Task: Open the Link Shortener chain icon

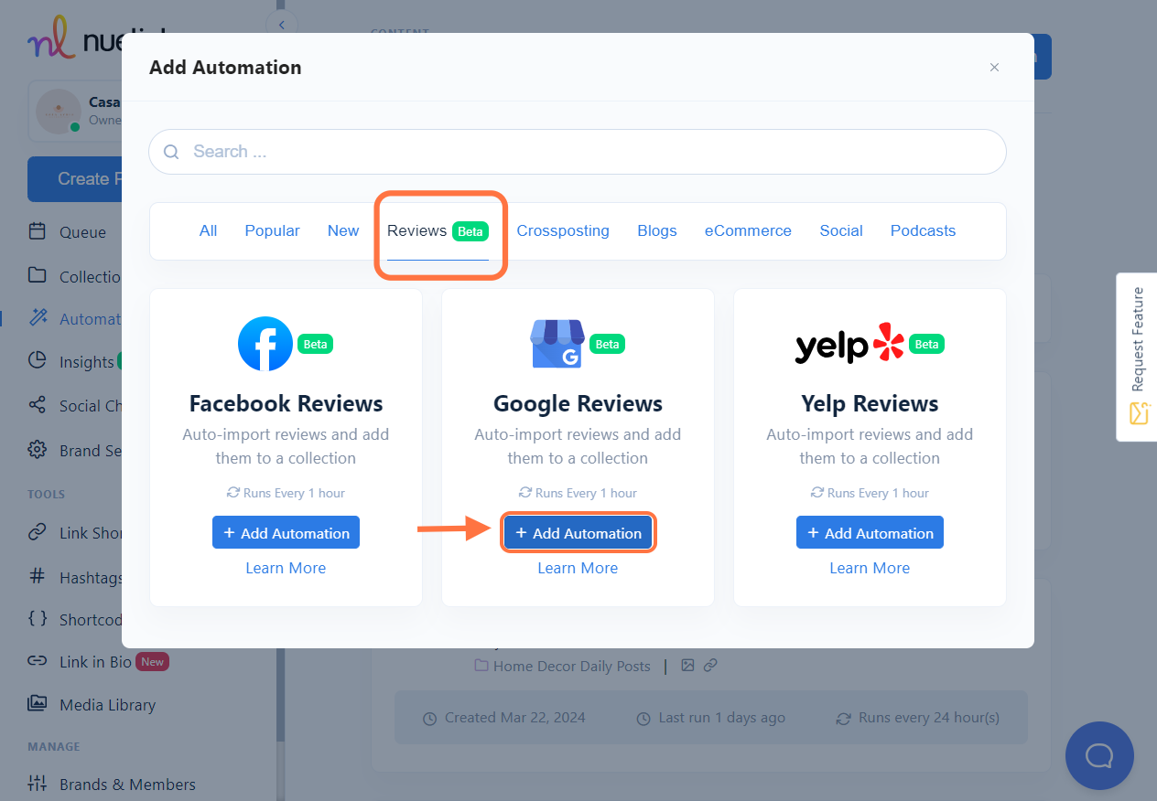Action: point(37,532)
